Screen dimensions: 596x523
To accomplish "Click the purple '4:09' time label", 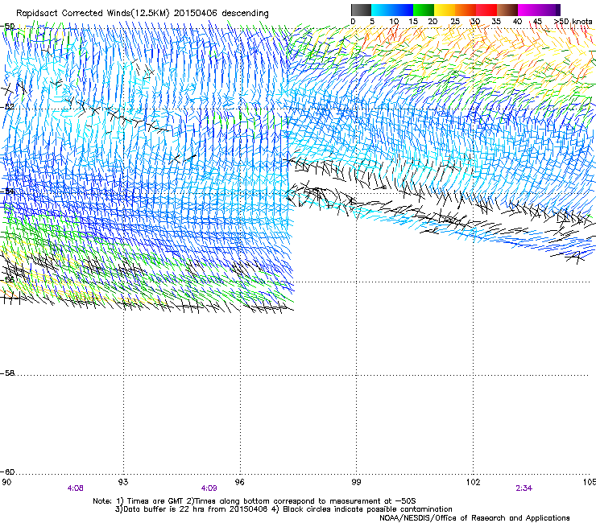I will tap(209, 488).
